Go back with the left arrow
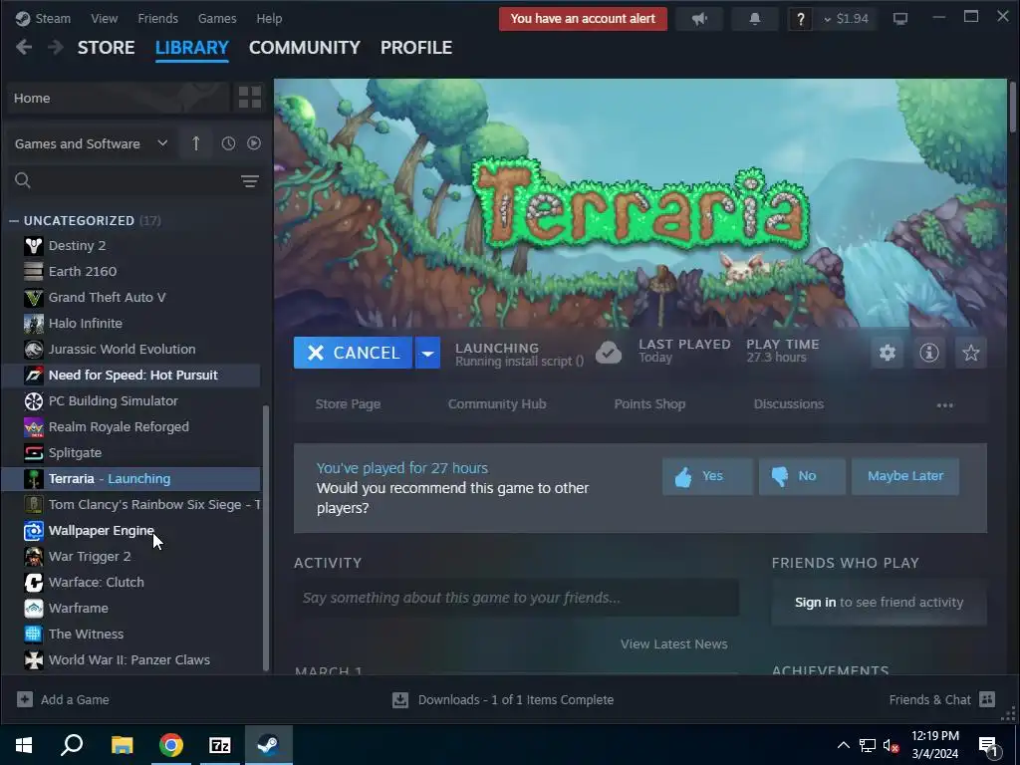The height and width of the screenshot is (765, 1020). coord(24,47)
